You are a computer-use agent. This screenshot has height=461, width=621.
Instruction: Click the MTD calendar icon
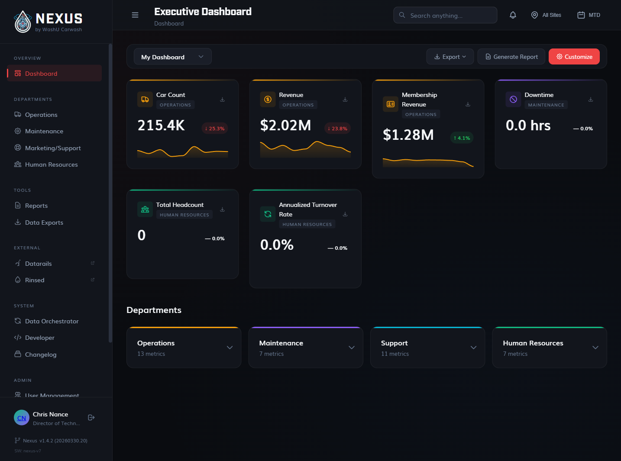581,15
